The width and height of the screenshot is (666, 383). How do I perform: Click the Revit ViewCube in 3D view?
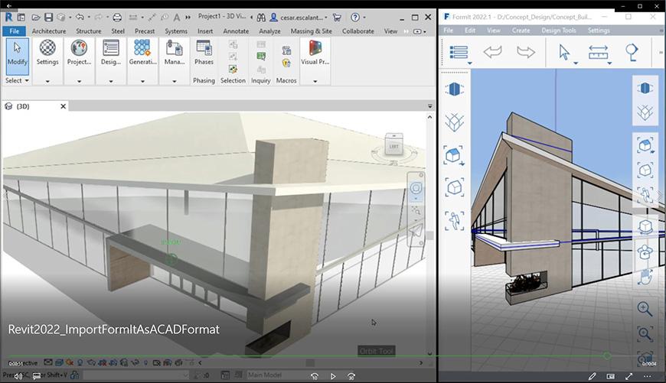pyautogui.click(x=393, y=144)
